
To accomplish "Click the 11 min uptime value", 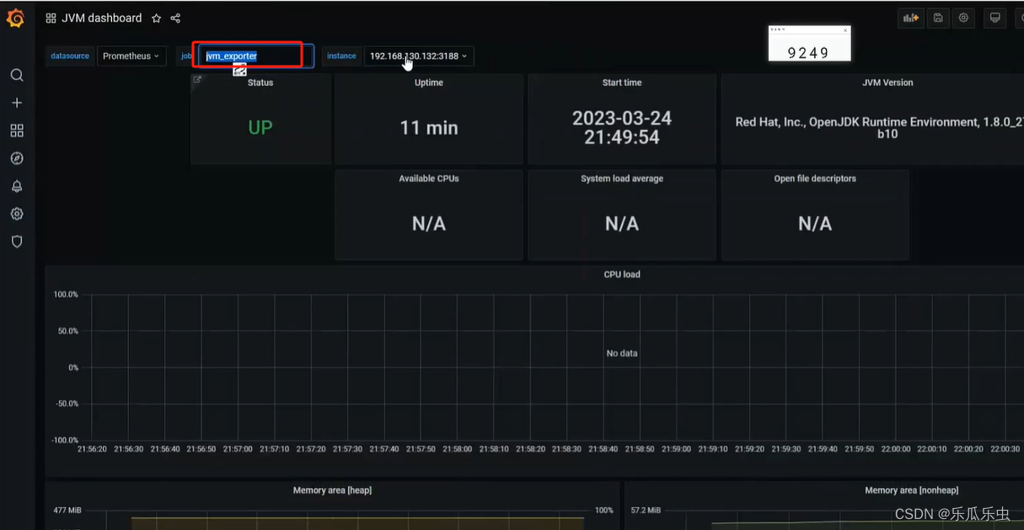I will 429,128.
